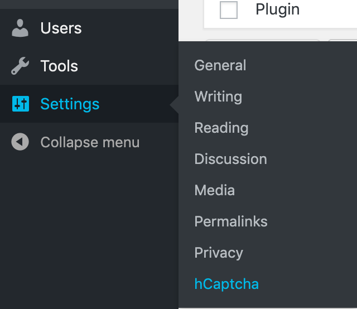Image resolution: width=357 pixels, height=309 pixels.
Task: Sort by the Plugin column header
Action: (277, 9)
